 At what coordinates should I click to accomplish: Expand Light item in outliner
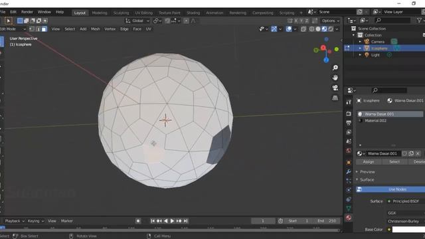pos(360,55)
